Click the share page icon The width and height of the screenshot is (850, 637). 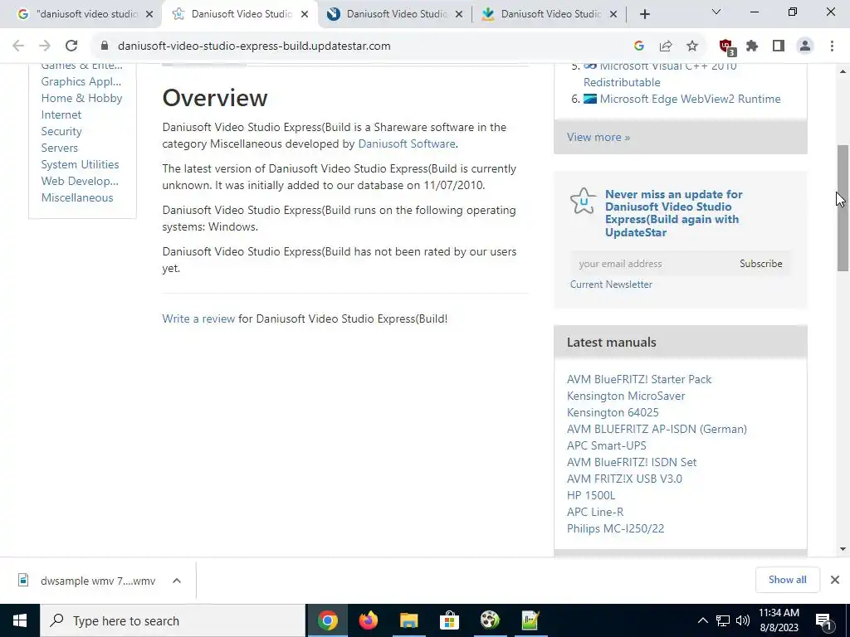pos(666,46)
